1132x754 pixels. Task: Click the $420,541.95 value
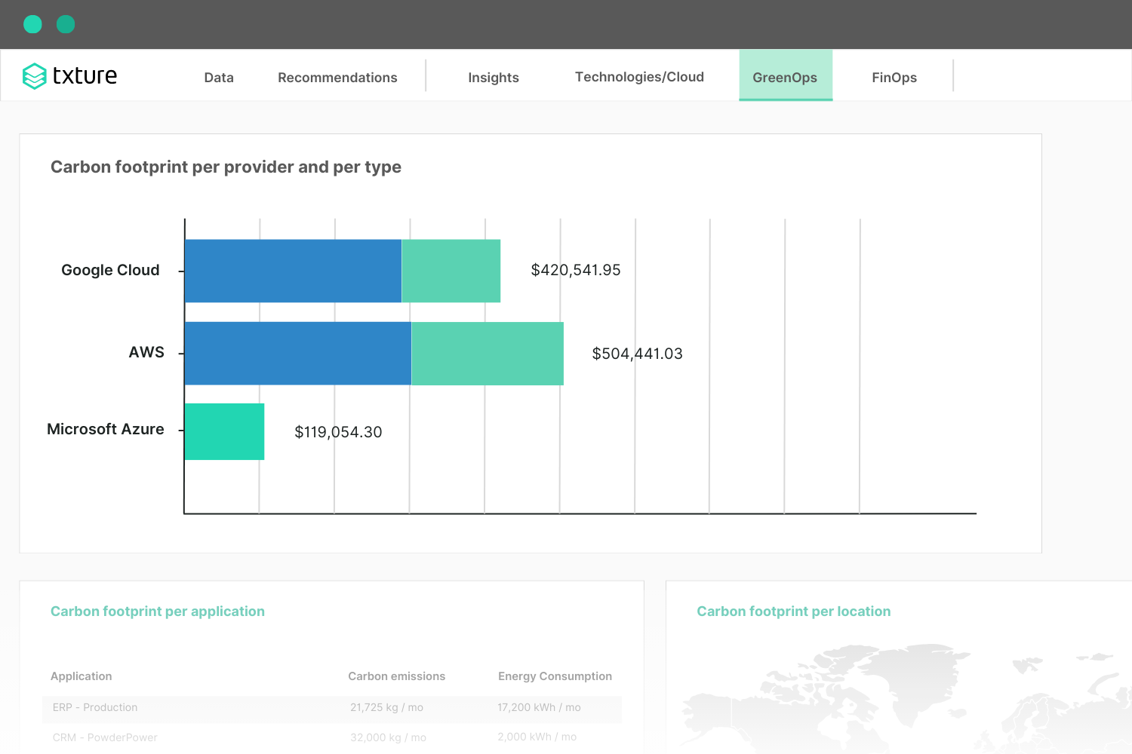pyautogui.click(x=576, y=270)
